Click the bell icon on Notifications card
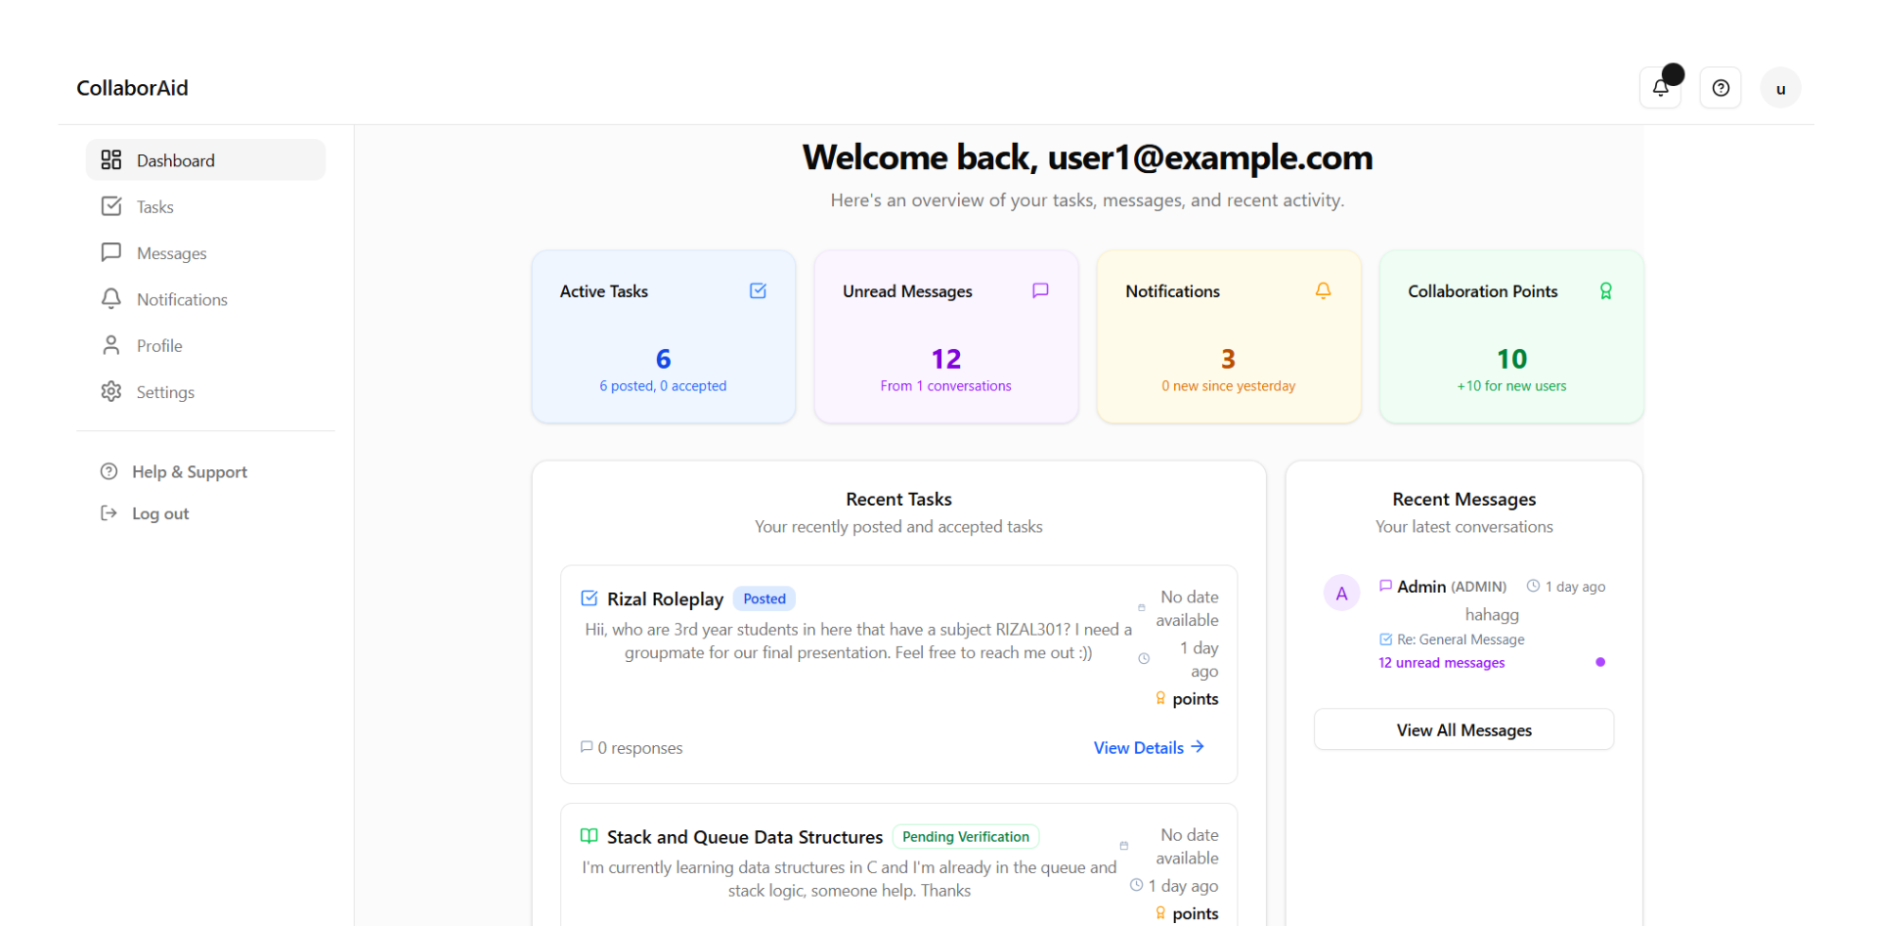This screenshot has width=1877, height=926. pos(1323,290)
